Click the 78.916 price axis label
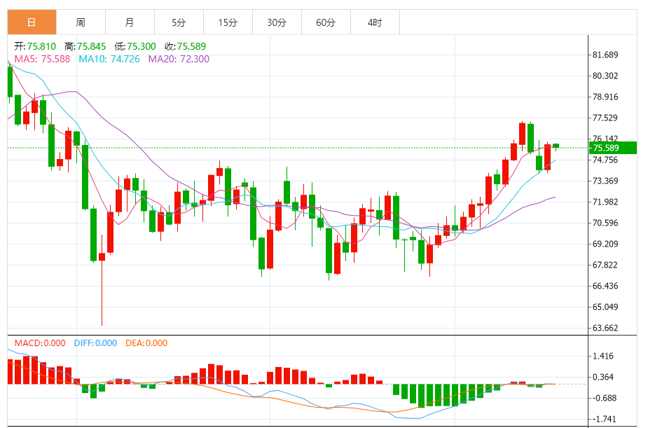 point(605,97)
